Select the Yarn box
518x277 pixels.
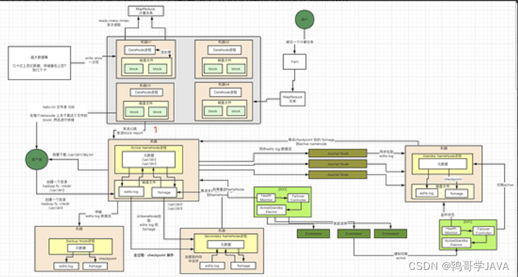tap(294, 61)
